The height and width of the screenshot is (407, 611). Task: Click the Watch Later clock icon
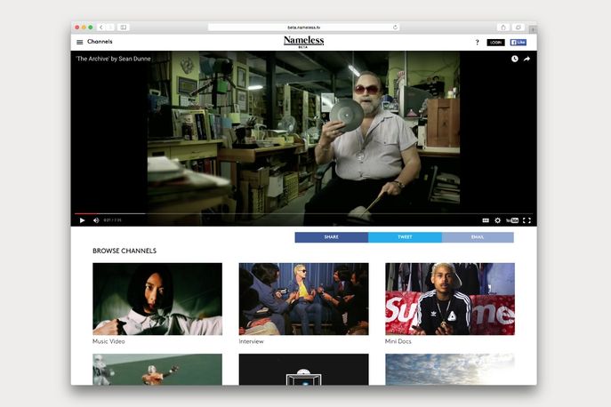tap(514, 59)
